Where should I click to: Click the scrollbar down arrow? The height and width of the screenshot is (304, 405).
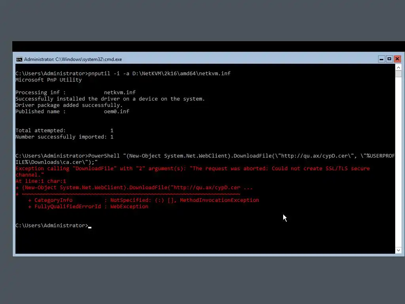(x=398, y=250)
